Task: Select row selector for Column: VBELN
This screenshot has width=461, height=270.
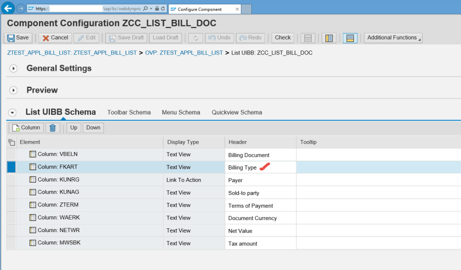Action: (x=11, y=154)
